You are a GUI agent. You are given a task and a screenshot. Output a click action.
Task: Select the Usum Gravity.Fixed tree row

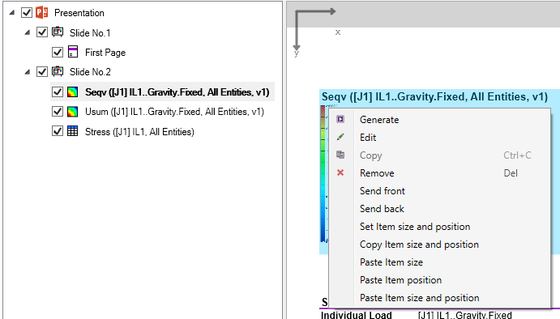pos(174,112)
